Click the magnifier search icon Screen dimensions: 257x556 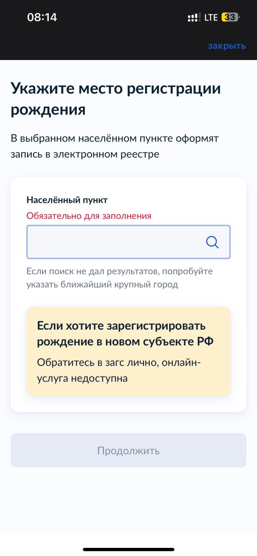[x=212, y=242]
